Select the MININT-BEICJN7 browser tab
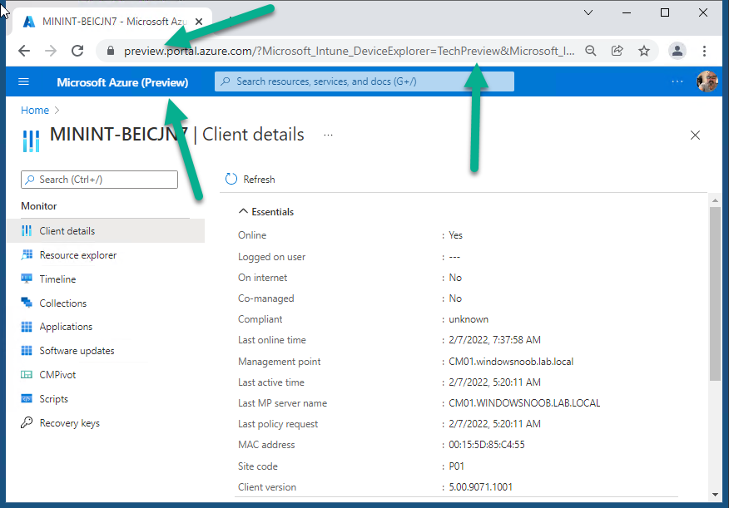The height and width of the screenshot is (508, 729). (x=112, y=22)
